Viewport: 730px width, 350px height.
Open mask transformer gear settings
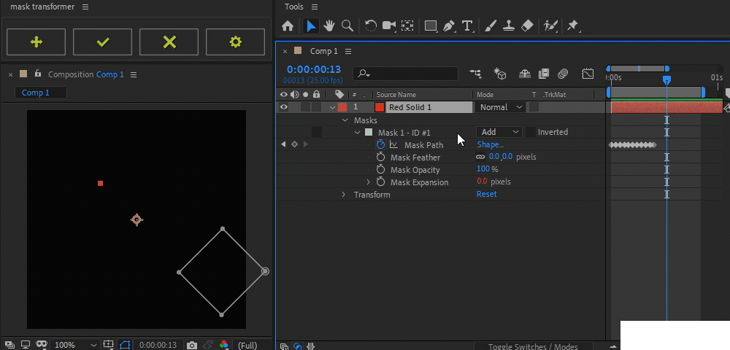(x=235, y=42)
